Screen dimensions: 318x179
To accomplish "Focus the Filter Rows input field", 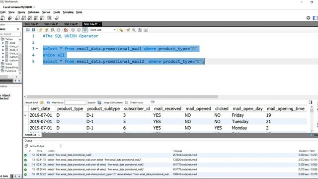I will tap(75, 102).
